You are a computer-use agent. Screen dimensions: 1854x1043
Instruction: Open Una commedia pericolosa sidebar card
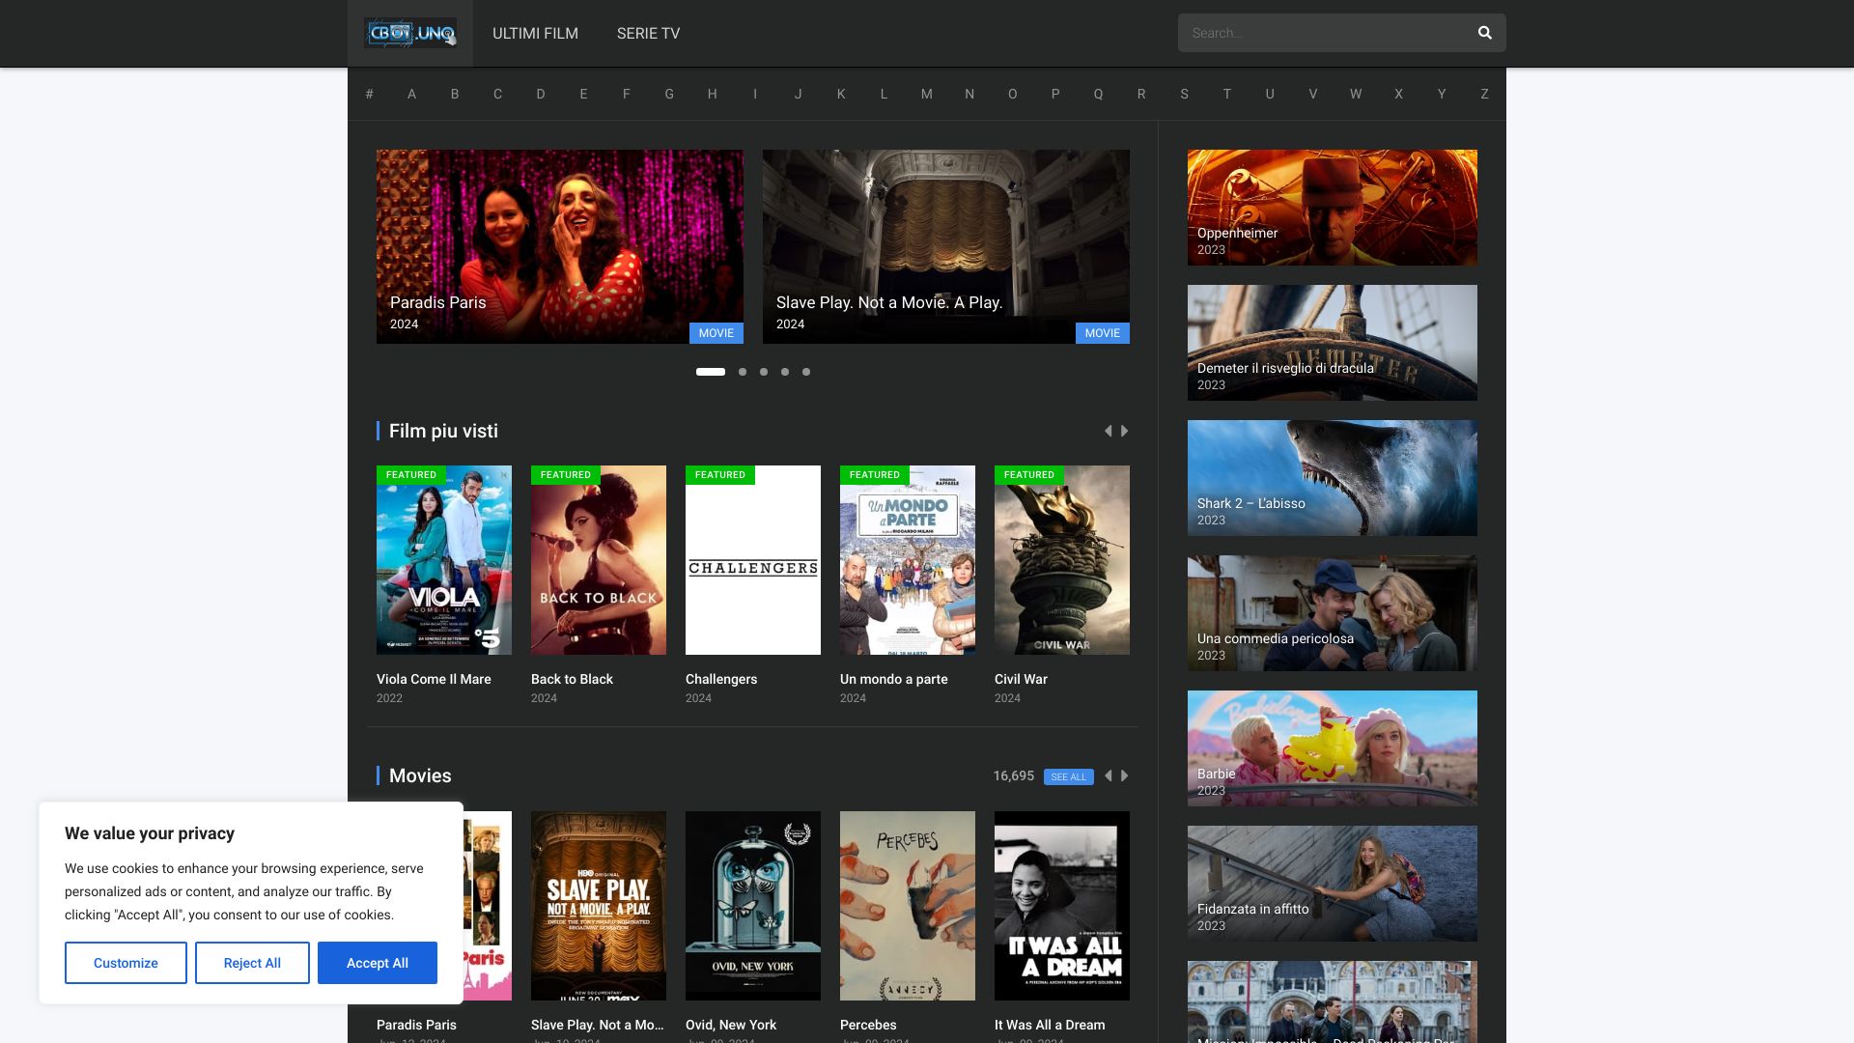click(1333, 613)
